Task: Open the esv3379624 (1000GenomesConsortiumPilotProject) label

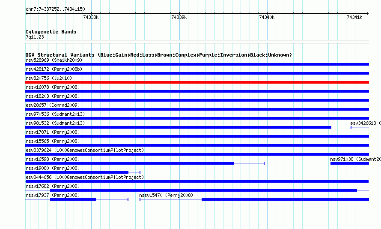Action: 85,150
